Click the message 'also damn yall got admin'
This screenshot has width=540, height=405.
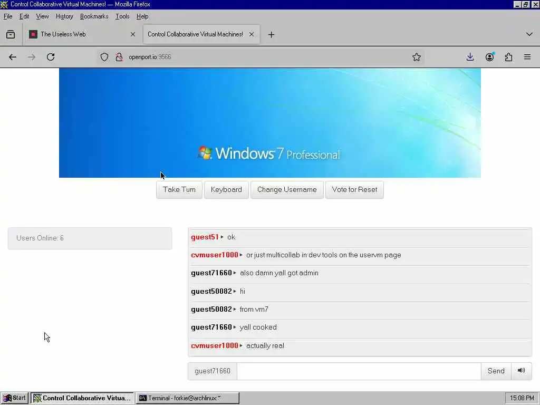(279, 273)
